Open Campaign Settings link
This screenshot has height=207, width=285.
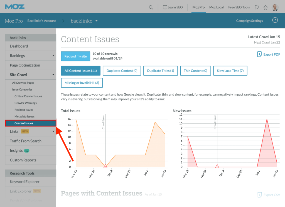(x=249, y=21)
